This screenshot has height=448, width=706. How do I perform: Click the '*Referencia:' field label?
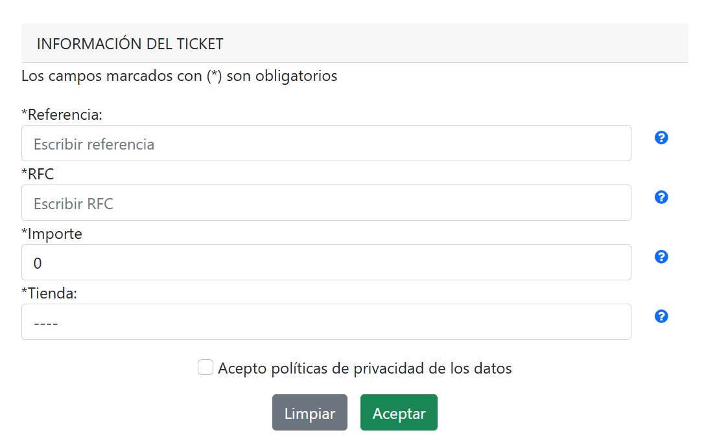click(62, 115)
